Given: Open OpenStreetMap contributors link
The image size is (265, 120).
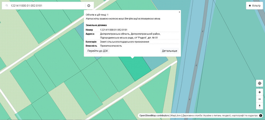Looking at the screenshot, I should pos(154,116).
